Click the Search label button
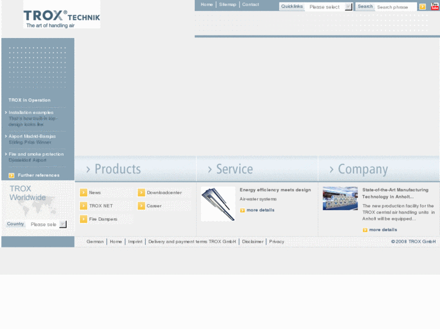The height and width of the screenshot is (329, 440). [x=365, y=7]
